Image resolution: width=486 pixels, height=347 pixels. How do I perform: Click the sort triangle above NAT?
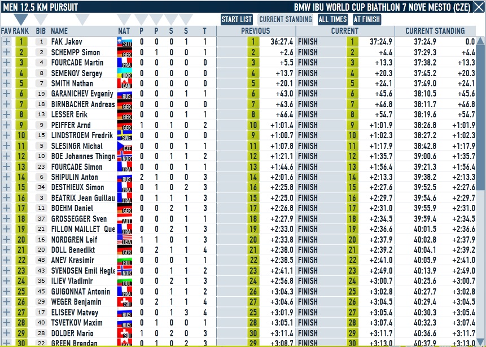[124, 19]
